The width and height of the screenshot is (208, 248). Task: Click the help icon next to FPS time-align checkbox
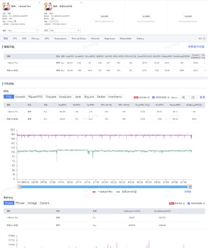coord(168,97)
